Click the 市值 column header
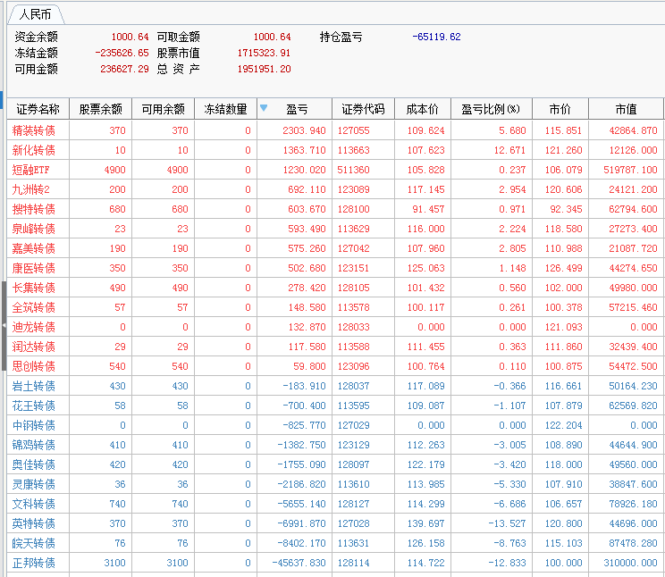This screenshot has height=577, width=665. point(626,109)
